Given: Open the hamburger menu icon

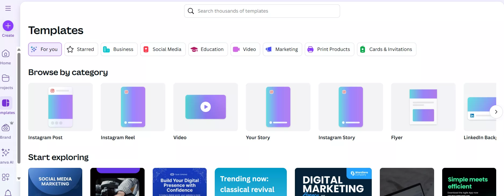Looking at the screenshot, I should pos(8,8).
